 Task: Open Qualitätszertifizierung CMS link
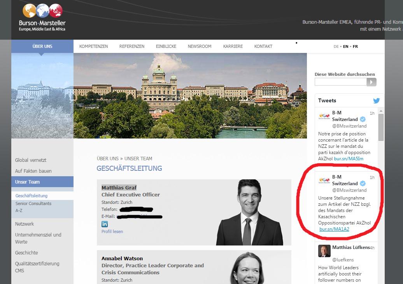(x=37, y=267)
